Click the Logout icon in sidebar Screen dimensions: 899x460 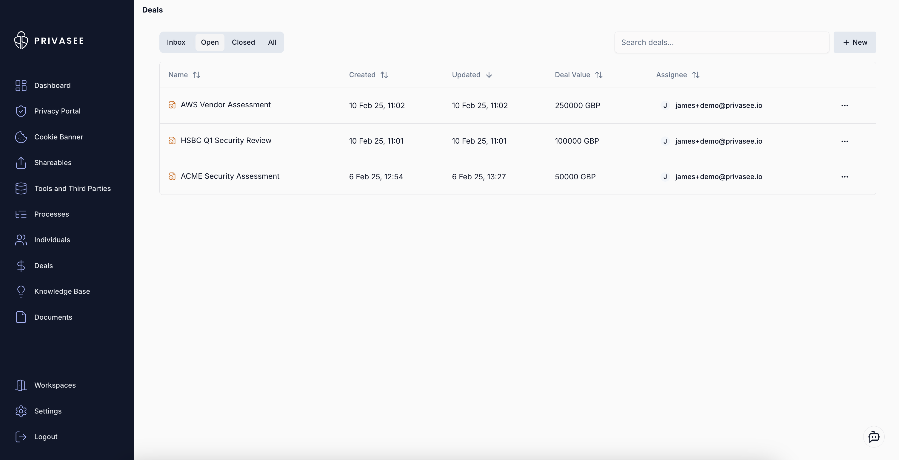coord(21,437)
